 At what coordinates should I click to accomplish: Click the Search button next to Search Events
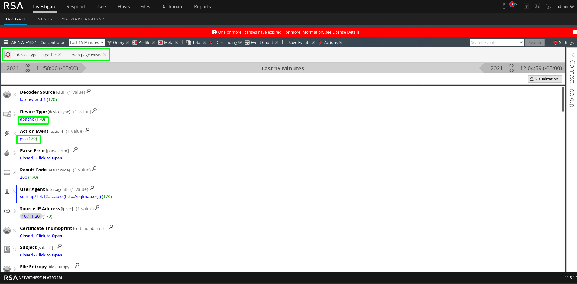pos(534,42)
